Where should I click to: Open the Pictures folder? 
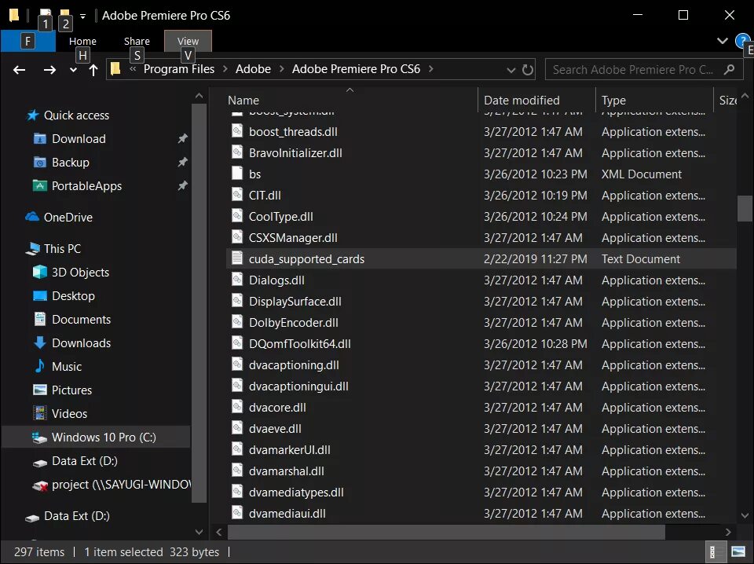71,390
